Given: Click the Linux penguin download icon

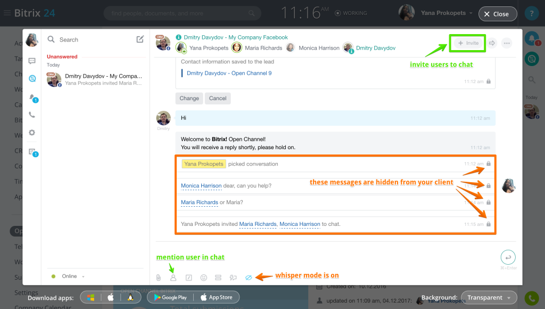Looking at the screenshot, I should click(130, 297).
